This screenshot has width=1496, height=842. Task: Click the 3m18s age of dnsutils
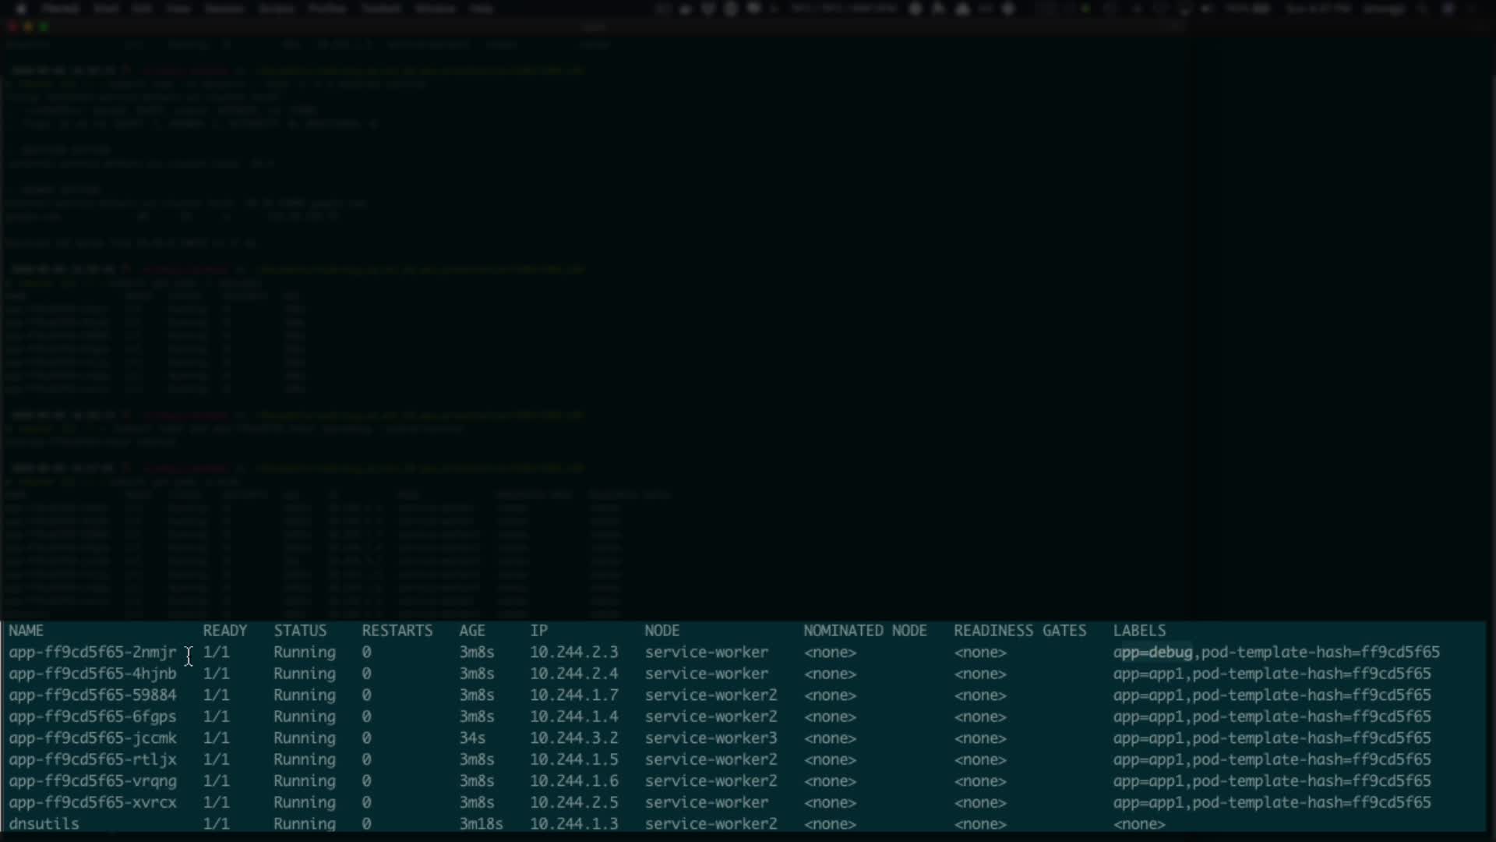click(481, 824)
